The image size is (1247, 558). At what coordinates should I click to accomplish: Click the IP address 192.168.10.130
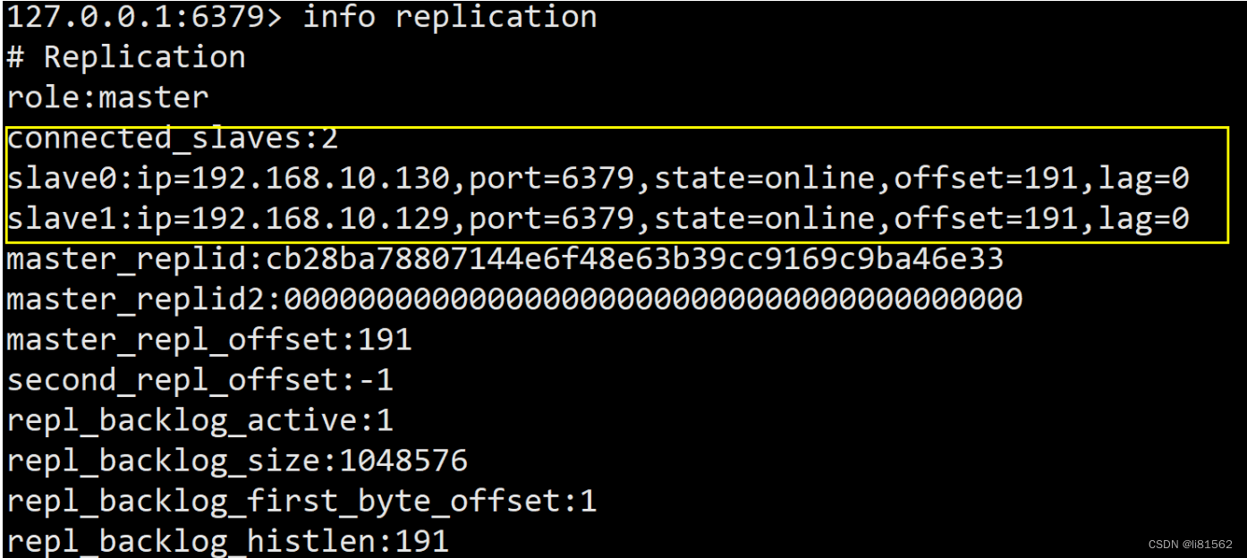click(x=320, y=179)
